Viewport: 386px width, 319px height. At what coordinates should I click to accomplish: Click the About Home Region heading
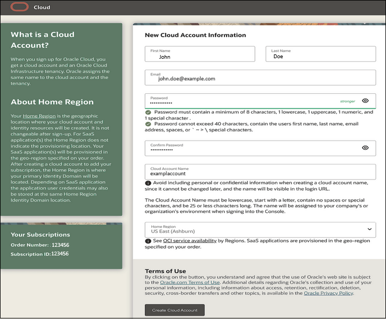click(52, 102)
